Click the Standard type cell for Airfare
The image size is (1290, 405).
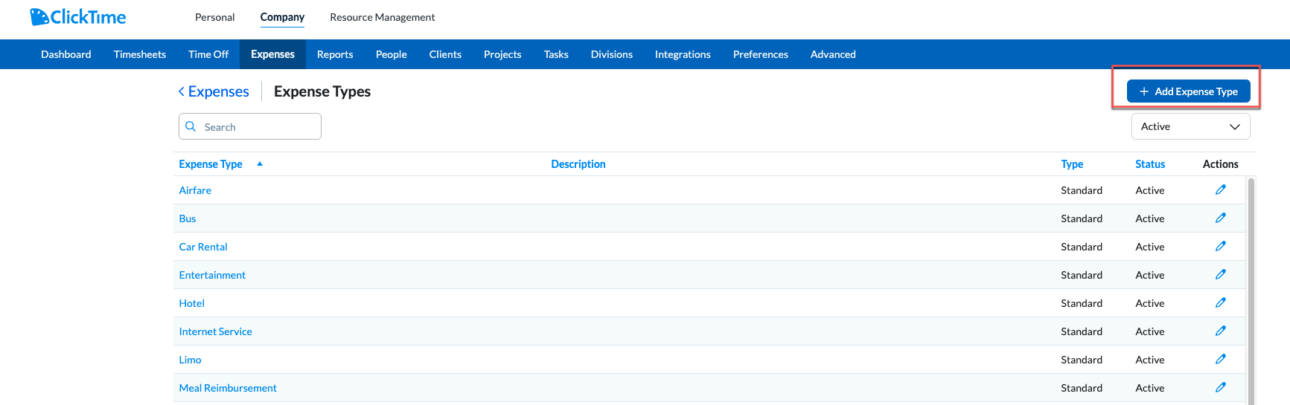[1082, 190]
